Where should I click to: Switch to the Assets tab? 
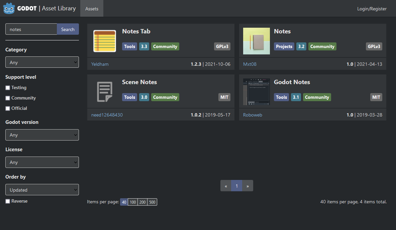tap(92, 9)
